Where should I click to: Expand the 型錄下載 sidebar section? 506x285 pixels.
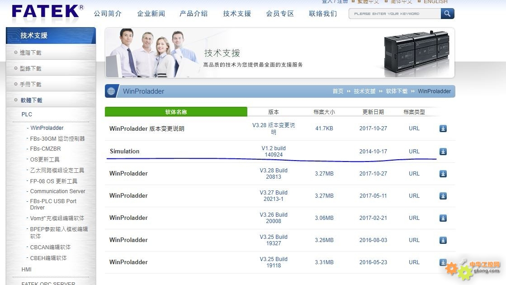(x=51, y=68)
